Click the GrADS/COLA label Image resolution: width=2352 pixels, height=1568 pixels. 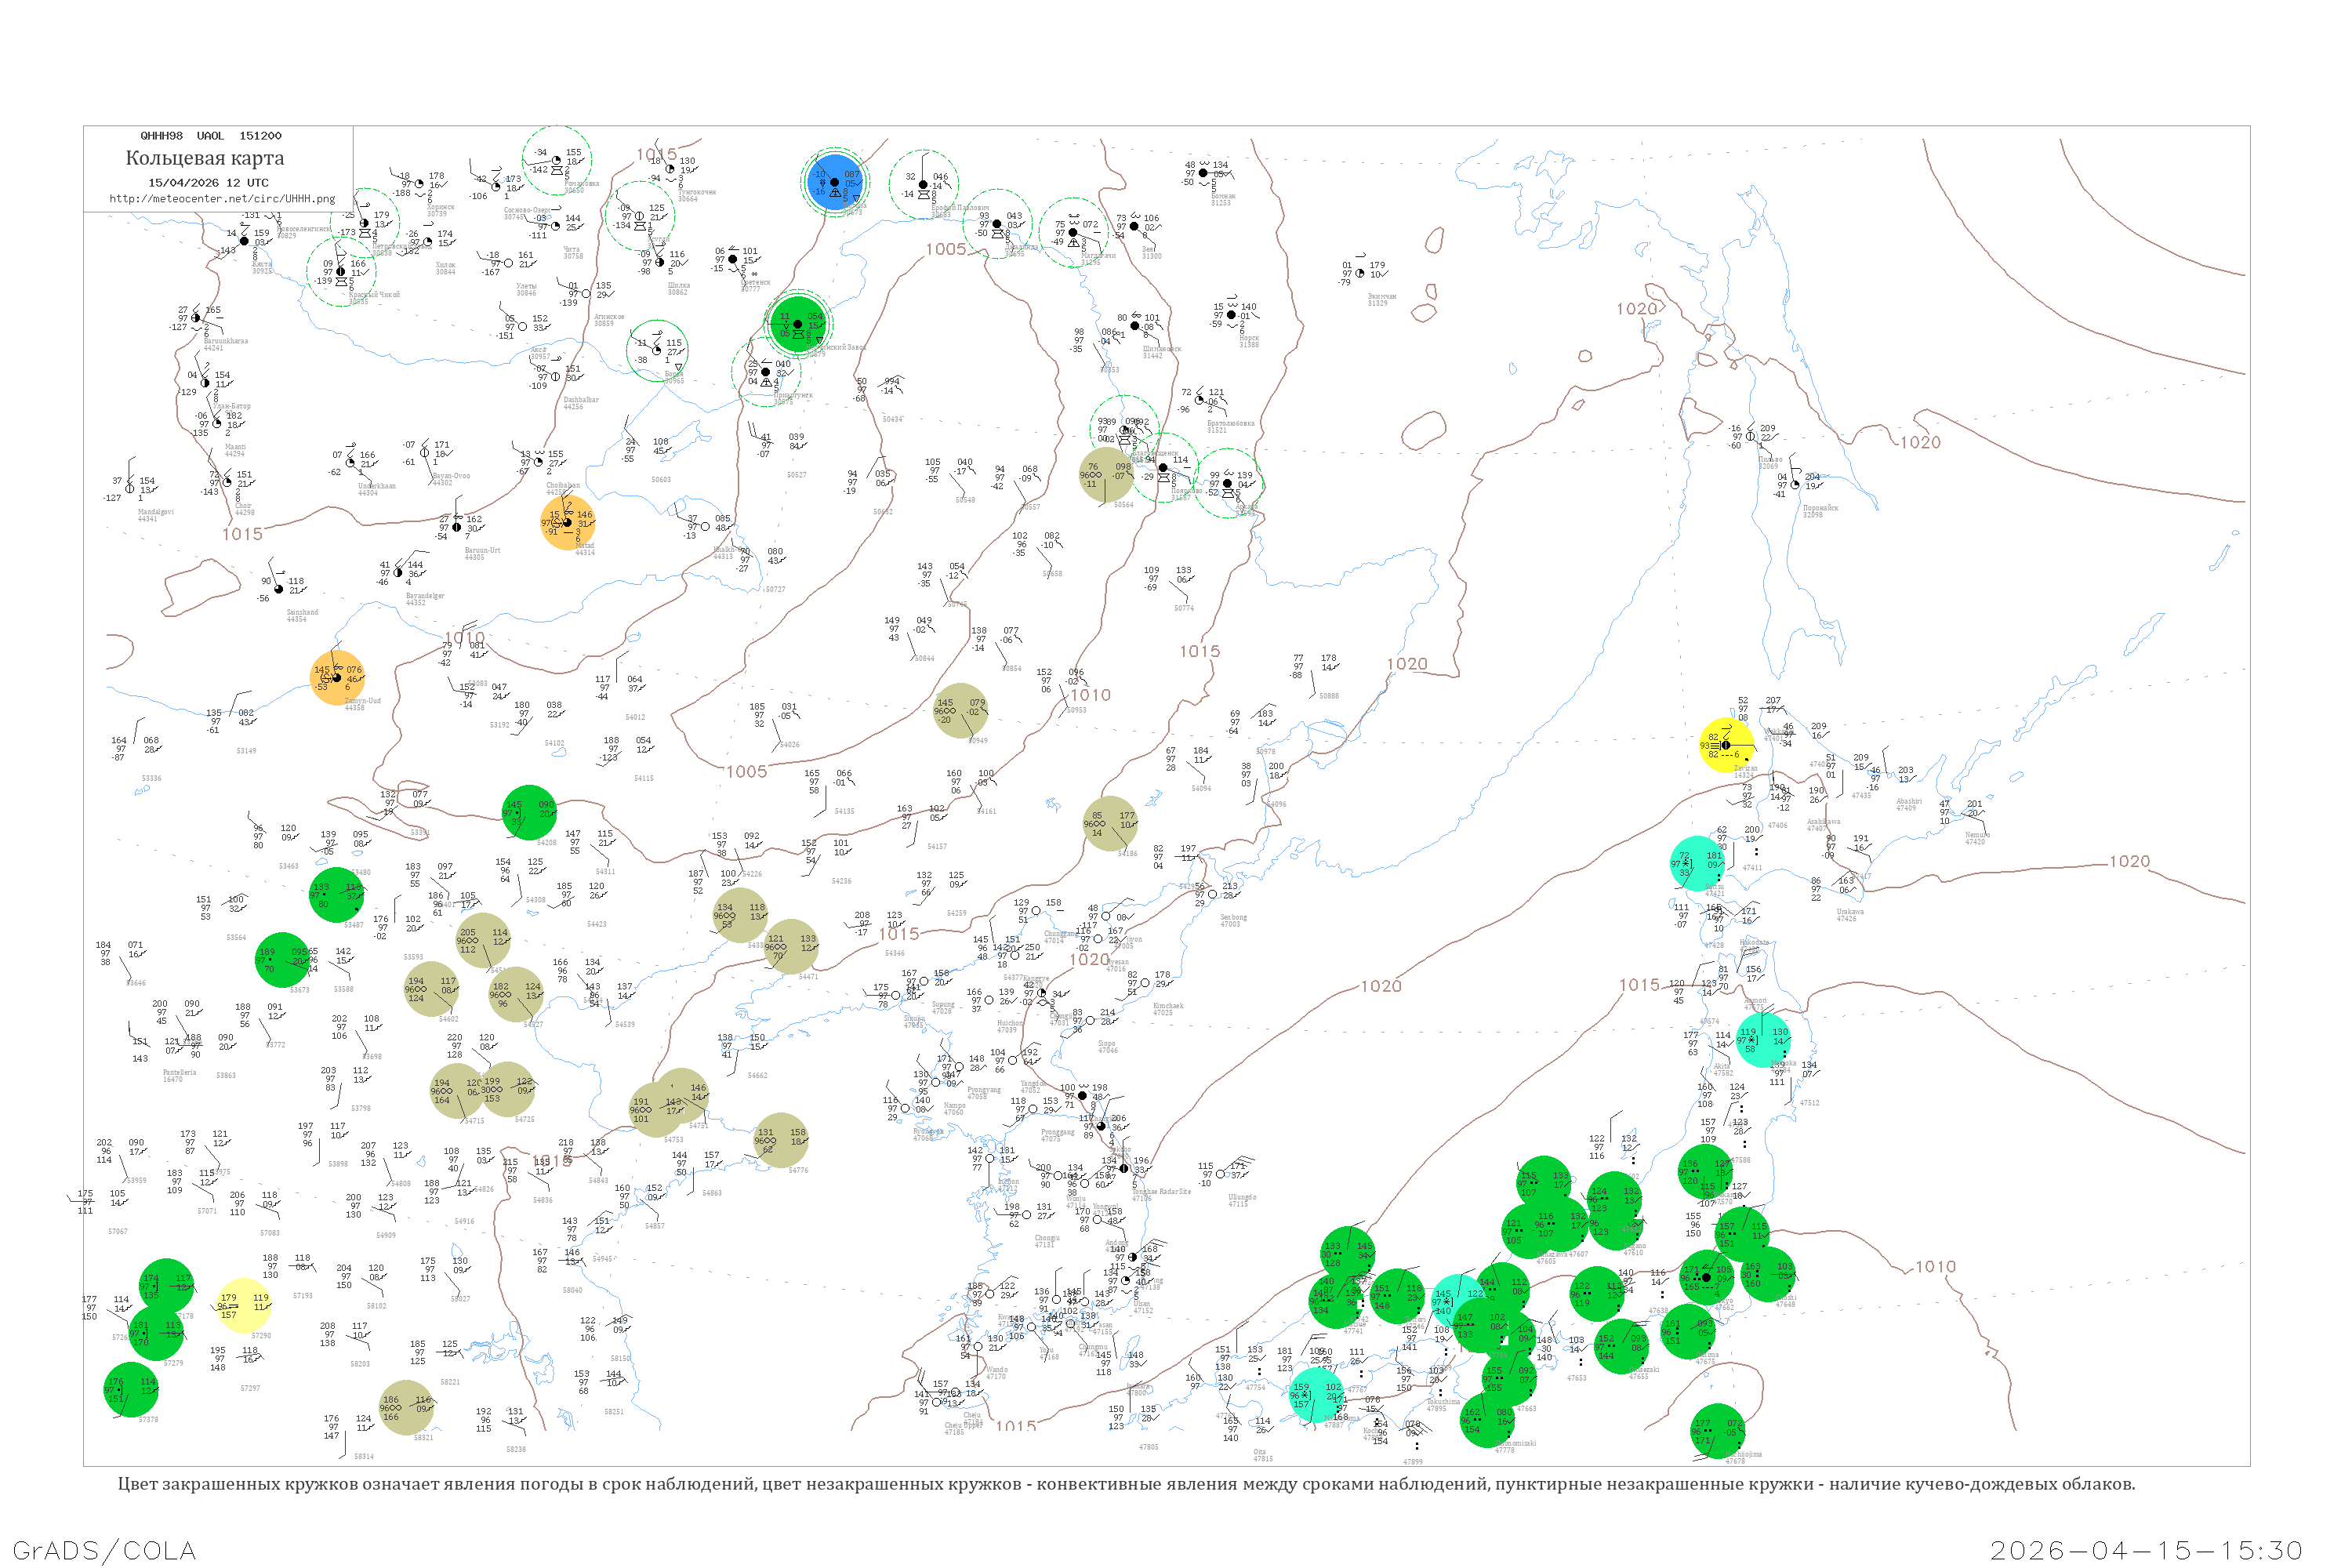click(104, 1550)
